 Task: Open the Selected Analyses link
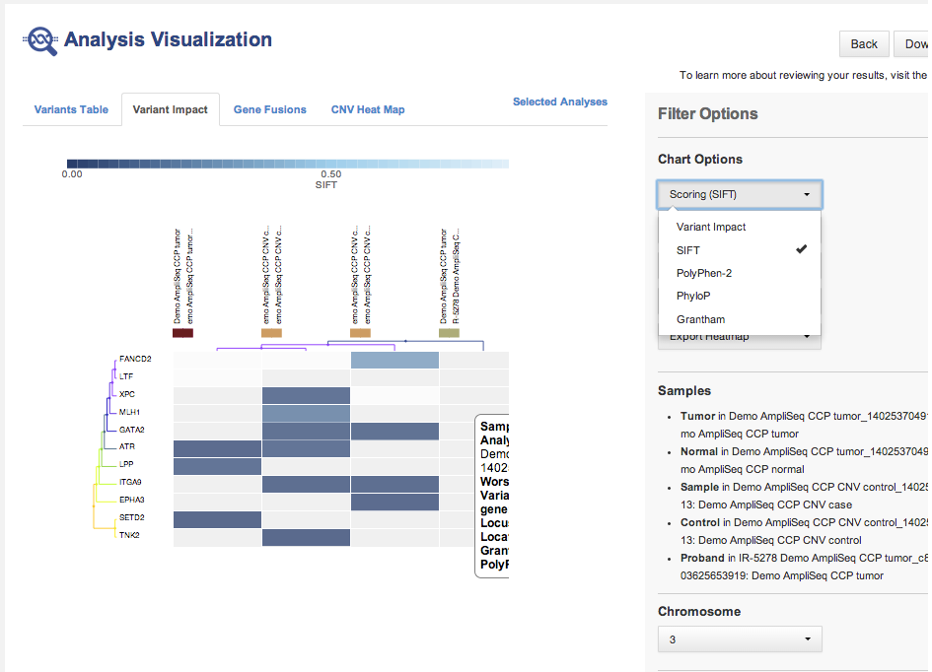(559, 101)
